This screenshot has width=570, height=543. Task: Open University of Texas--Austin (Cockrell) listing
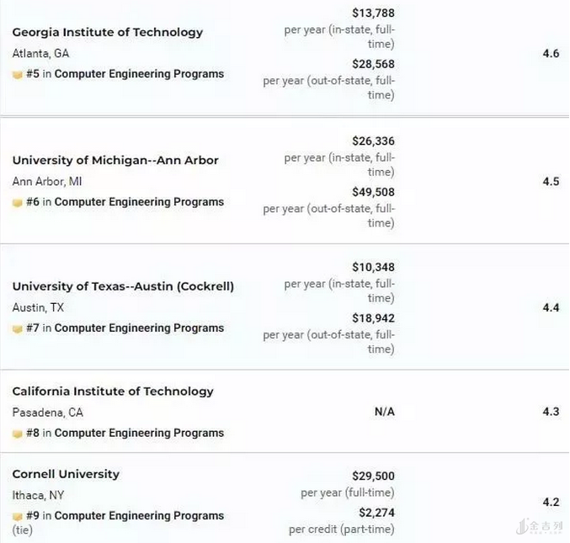tap(123, 286)
